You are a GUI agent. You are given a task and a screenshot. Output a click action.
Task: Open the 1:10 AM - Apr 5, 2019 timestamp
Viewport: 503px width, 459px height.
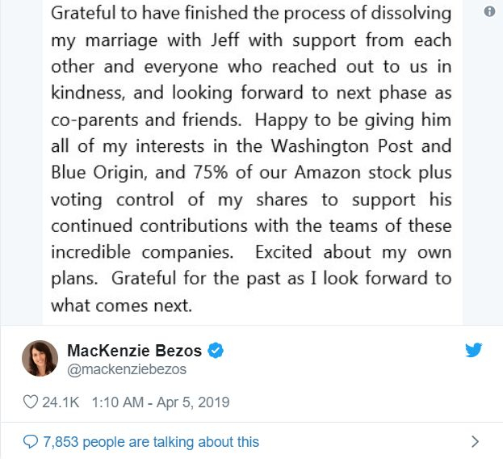[161, 402]
